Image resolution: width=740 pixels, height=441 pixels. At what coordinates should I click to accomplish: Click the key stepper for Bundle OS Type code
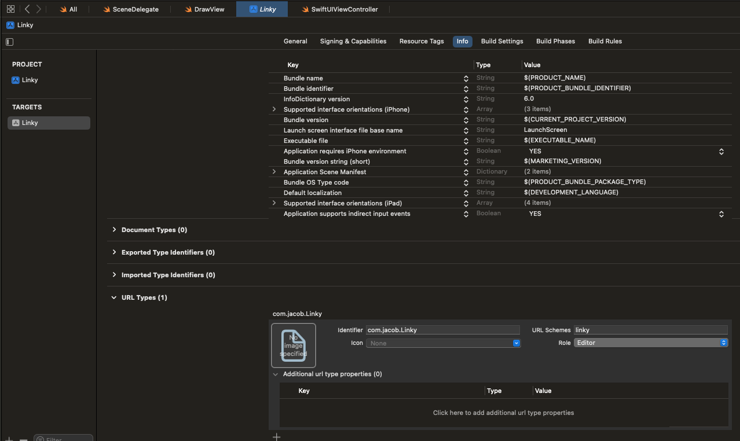466,182
